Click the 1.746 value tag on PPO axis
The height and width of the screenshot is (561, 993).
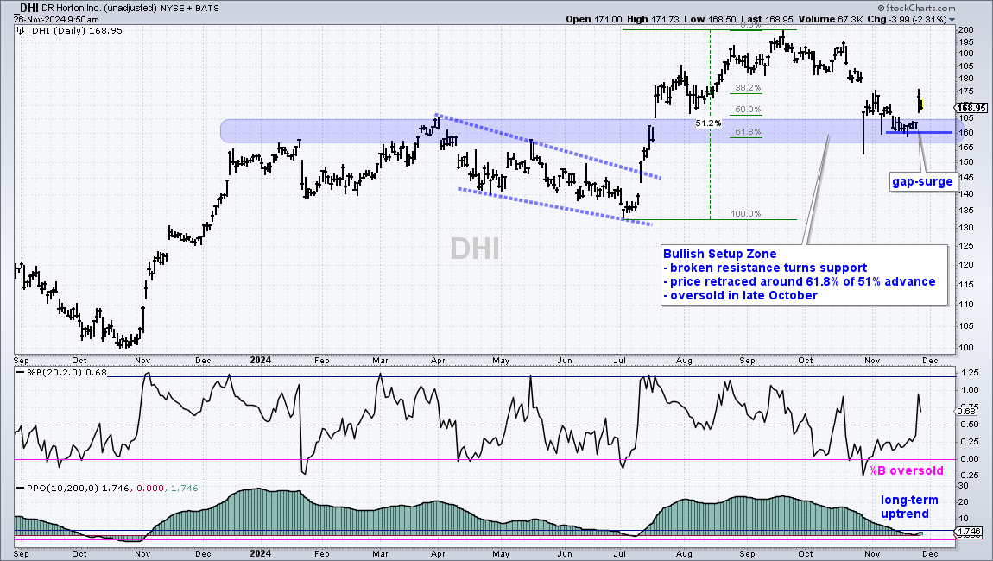click(x=969, y=532)
